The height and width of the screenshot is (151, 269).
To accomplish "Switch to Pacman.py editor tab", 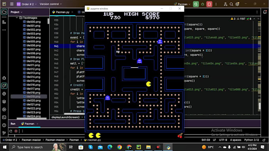I will coord(63,12).
